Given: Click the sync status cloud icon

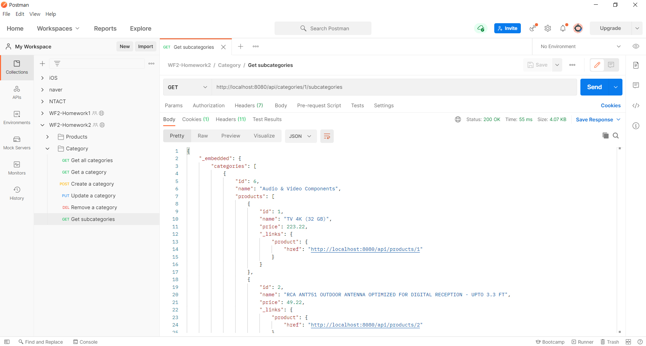Looking at the screenshot, I should (481, 28).
